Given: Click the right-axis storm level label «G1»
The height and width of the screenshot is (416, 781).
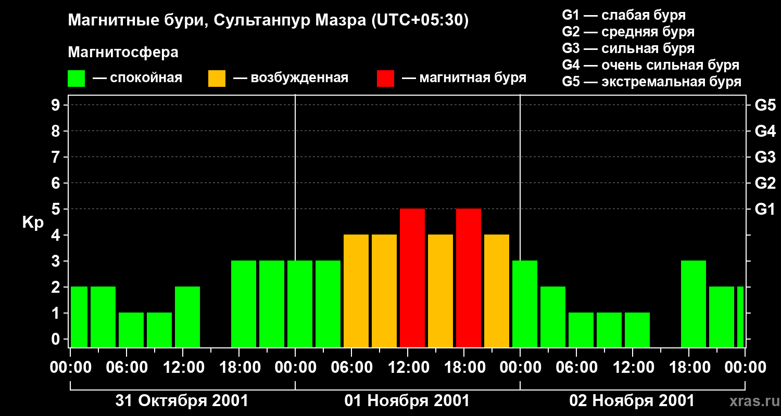Looking at the screenshot, I should pos(765,209).
